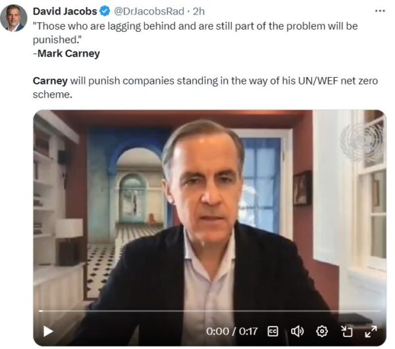Open the 2h timestamp permalink
Image resolution: width=395 pixels, height=349 pixels.
[x=199, y=11]
